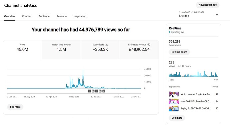Open the Revenue tab
The height and width of the screenshot is (125, 230).
pyautogui.click(x=62, y=16)
